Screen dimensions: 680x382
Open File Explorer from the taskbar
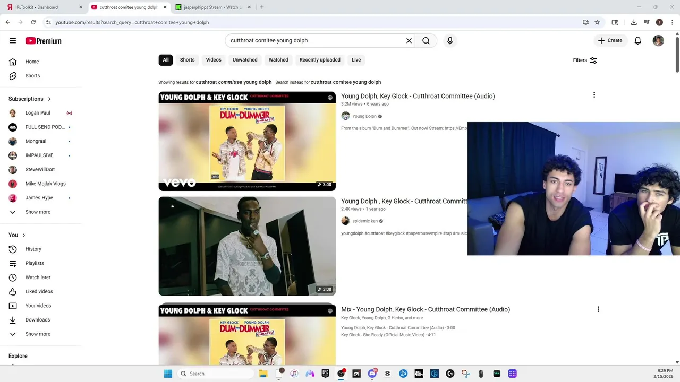pos(263,374)
